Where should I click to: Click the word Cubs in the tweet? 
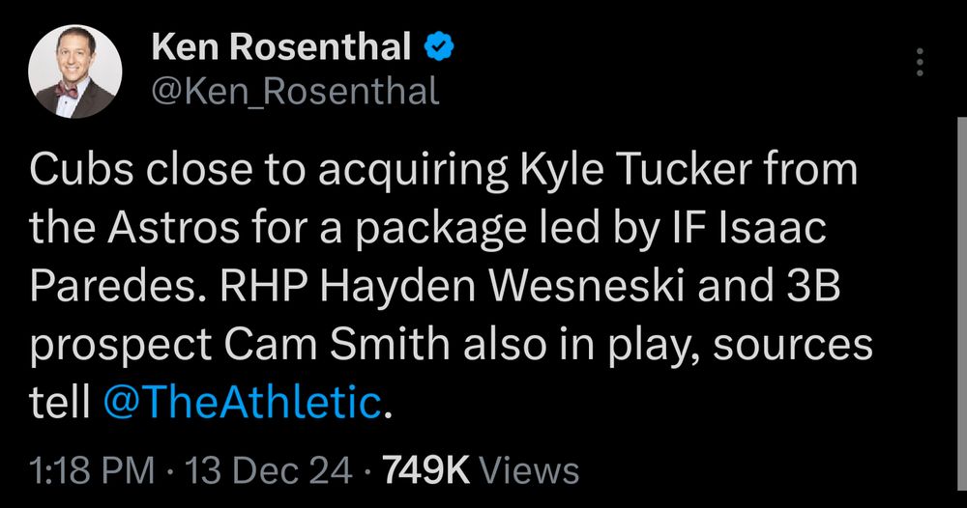pos(81,169)
